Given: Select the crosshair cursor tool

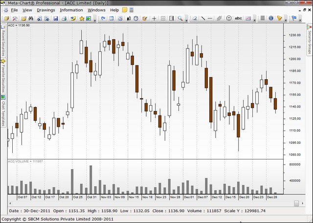Looking at the screenshot, I should click(x=155, y=19).
